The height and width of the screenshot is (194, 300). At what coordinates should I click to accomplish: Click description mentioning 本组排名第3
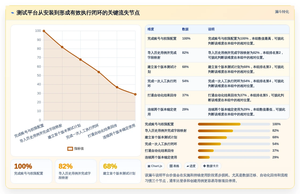click(246, 69)
